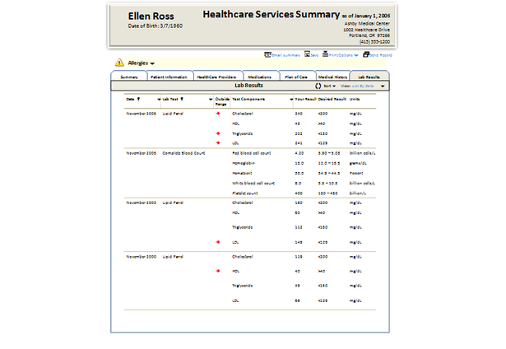
Task: Click the White blood cell count component
Action: 253,183
